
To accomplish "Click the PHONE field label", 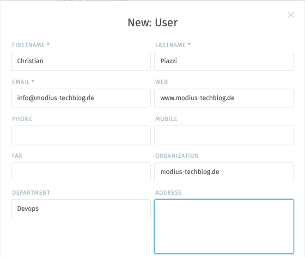I will (22, 119).
